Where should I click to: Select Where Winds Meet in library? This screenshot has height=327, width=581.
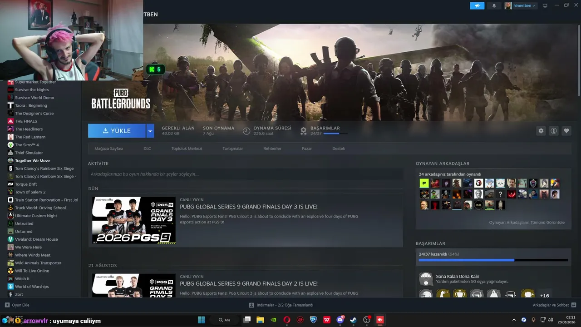tap(33, 255)
